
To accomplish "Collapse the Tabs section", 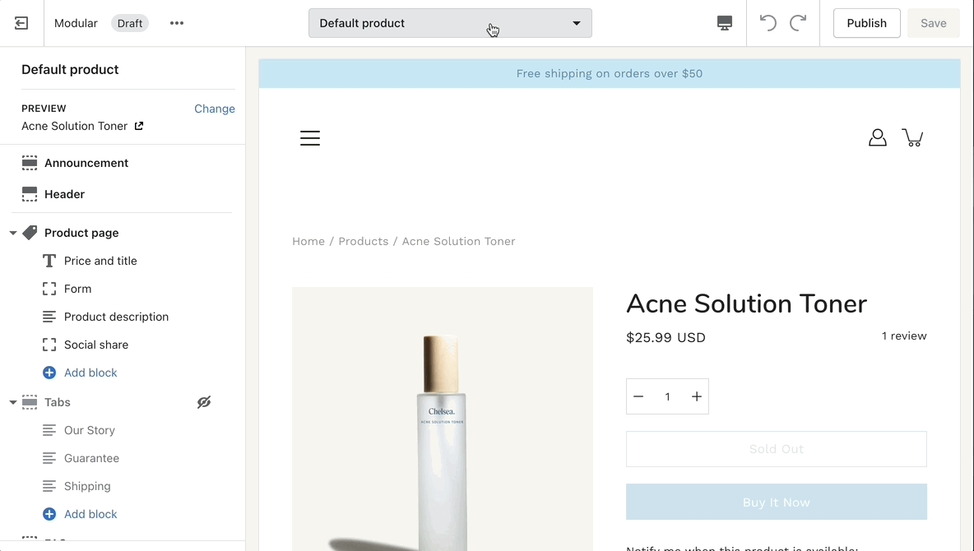I will click(x=13, y=403).
